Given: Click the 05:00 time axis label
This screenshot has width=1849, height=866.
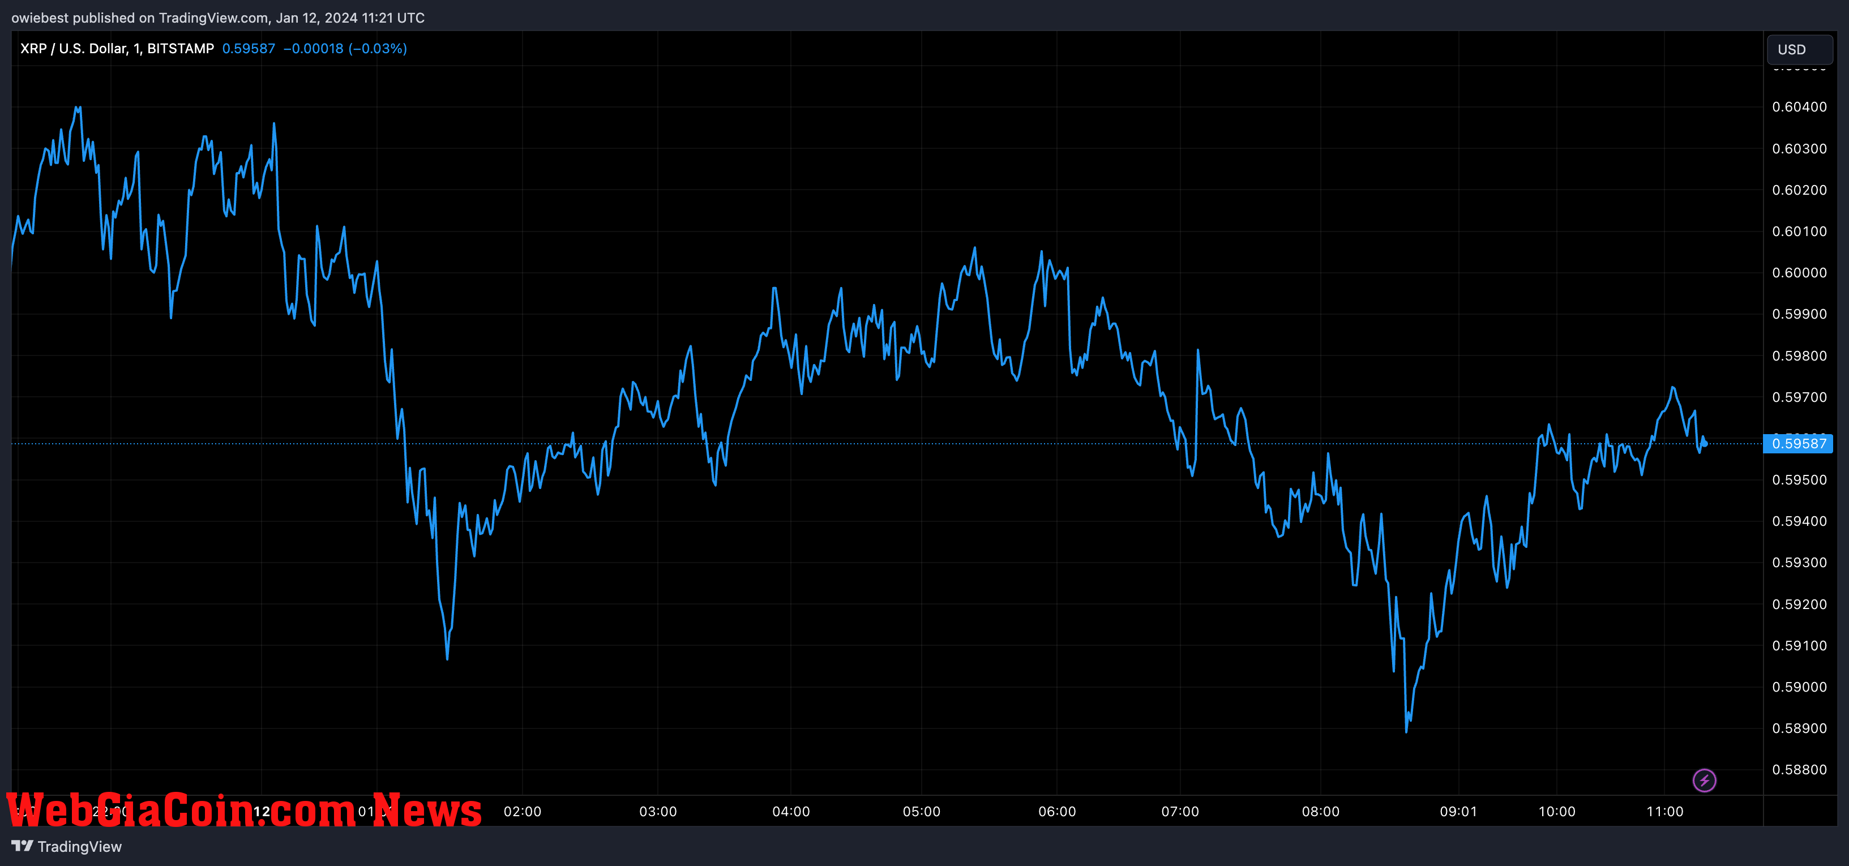Looking at the screenshot, I should 922,812.
